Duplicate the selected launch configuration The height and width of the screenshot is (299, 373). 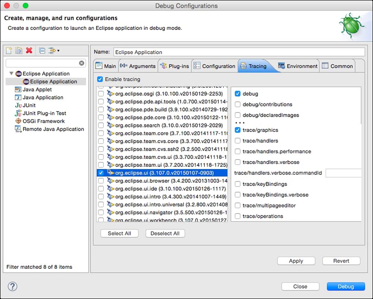[x=19, y=50]
